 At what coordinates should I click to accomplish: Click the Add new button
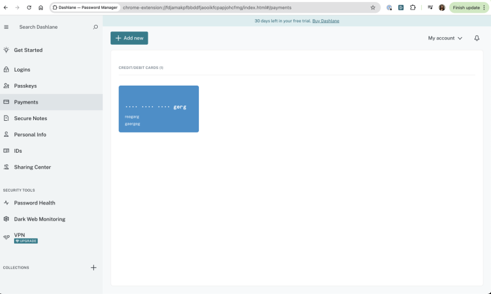click(x=129, y=38)
